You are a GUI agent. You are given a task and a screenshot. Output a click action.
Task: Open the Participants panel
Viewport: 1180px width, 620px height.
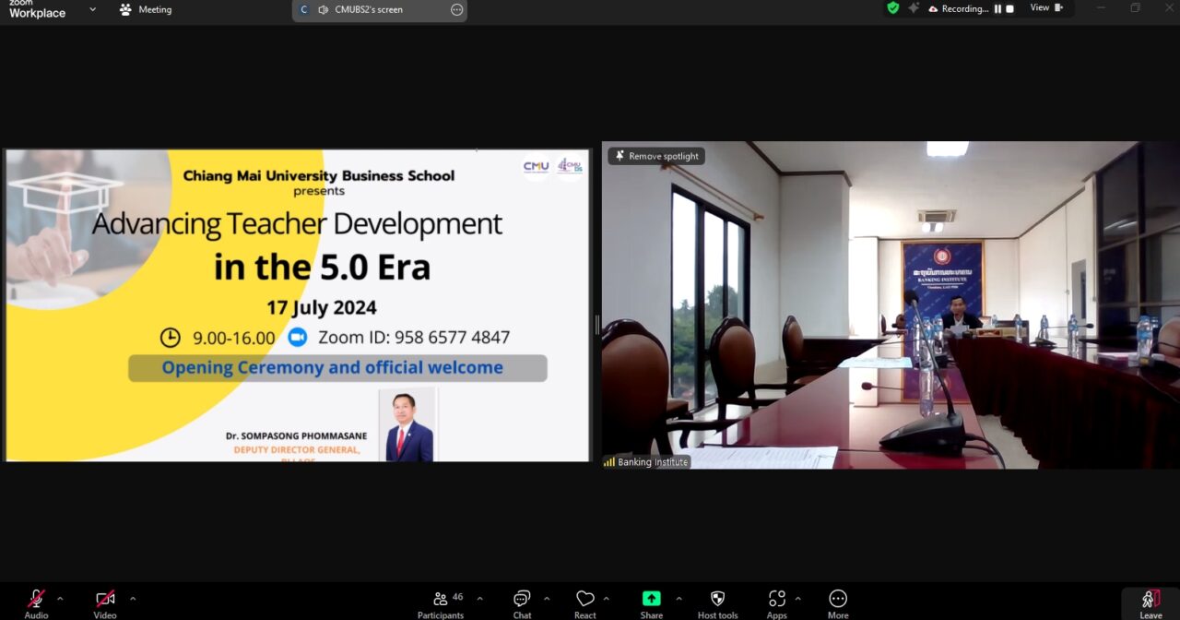pyautogui.click(x=442, y=601)
